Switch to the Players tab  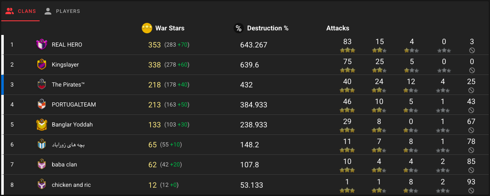point(62,11)
